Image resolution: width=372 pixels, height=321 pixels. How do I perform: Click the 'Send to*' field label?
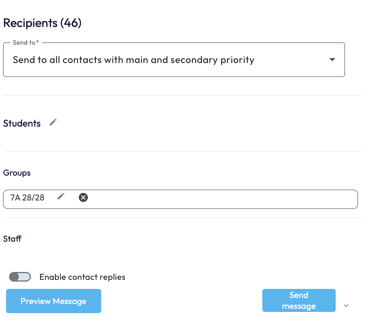tap(26, 43)
